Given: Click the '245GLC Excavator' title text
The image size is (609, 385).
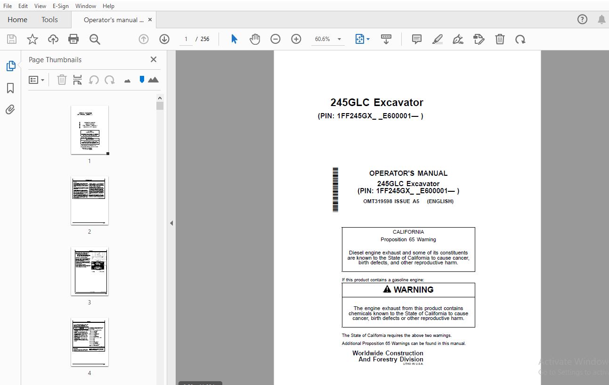Looking at the screenshot, I should pos(377,102).
